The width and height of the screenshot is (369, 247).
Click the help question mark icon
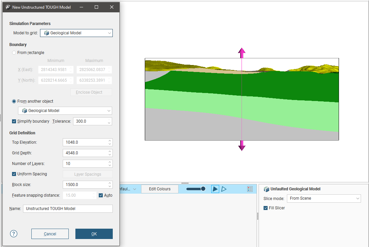(14, 234)
